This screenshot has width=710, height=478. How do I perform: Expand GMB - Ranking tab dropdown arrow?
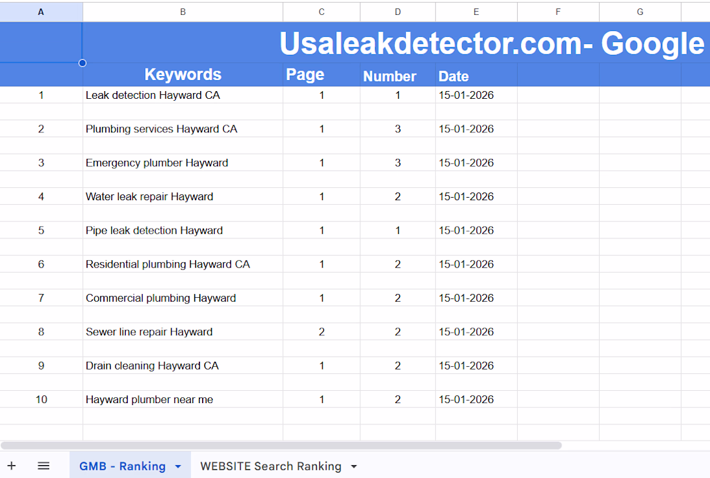(178, 466)
